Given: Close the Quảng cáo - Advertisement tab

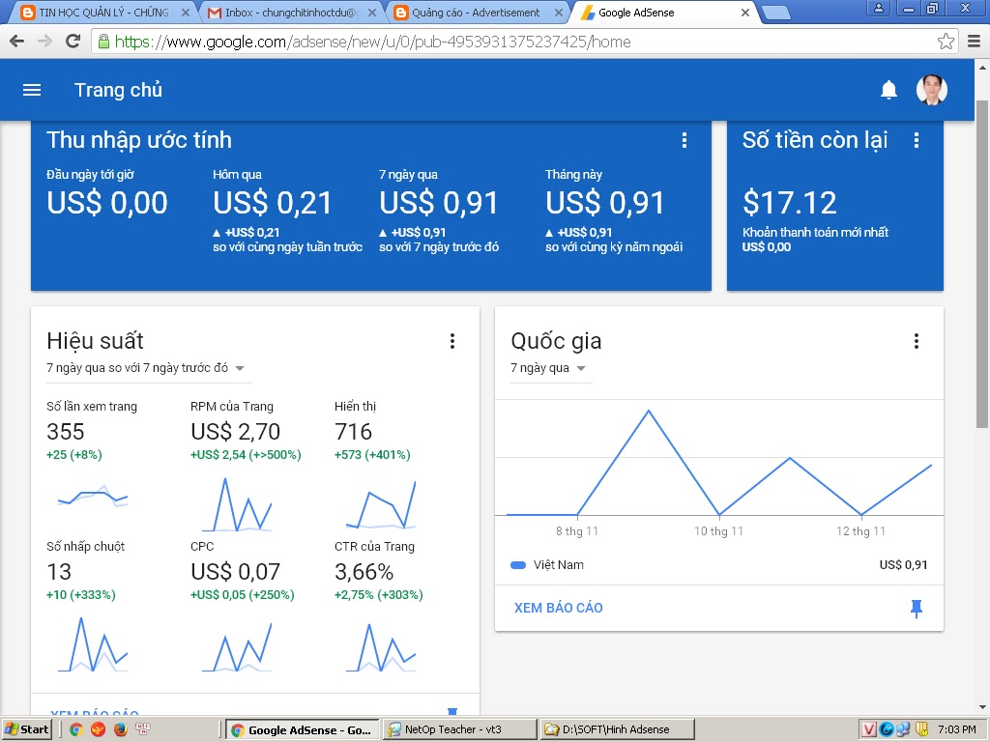Looking at the screenshot, I should (x=558, y=13).
